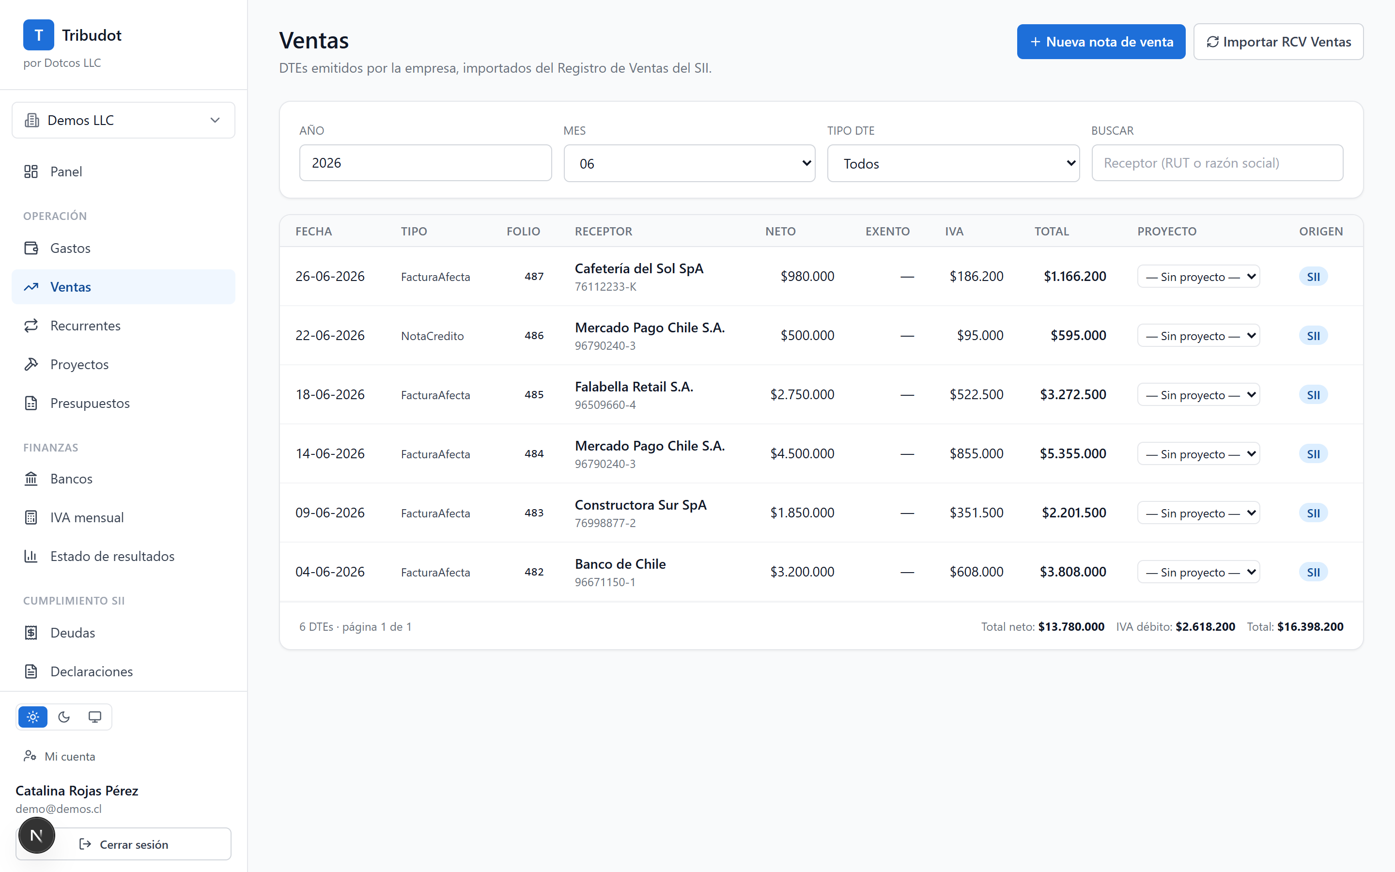Click the Bancos bank building icon
Image resolution: width=1395 pixels, height=872 pixels.
[31, 479]
